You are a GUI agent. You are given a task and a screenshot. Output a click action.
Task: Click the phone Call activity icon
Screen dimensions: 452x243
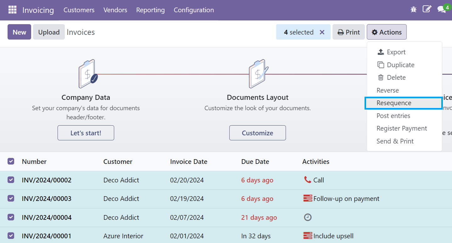click(307, 180)
